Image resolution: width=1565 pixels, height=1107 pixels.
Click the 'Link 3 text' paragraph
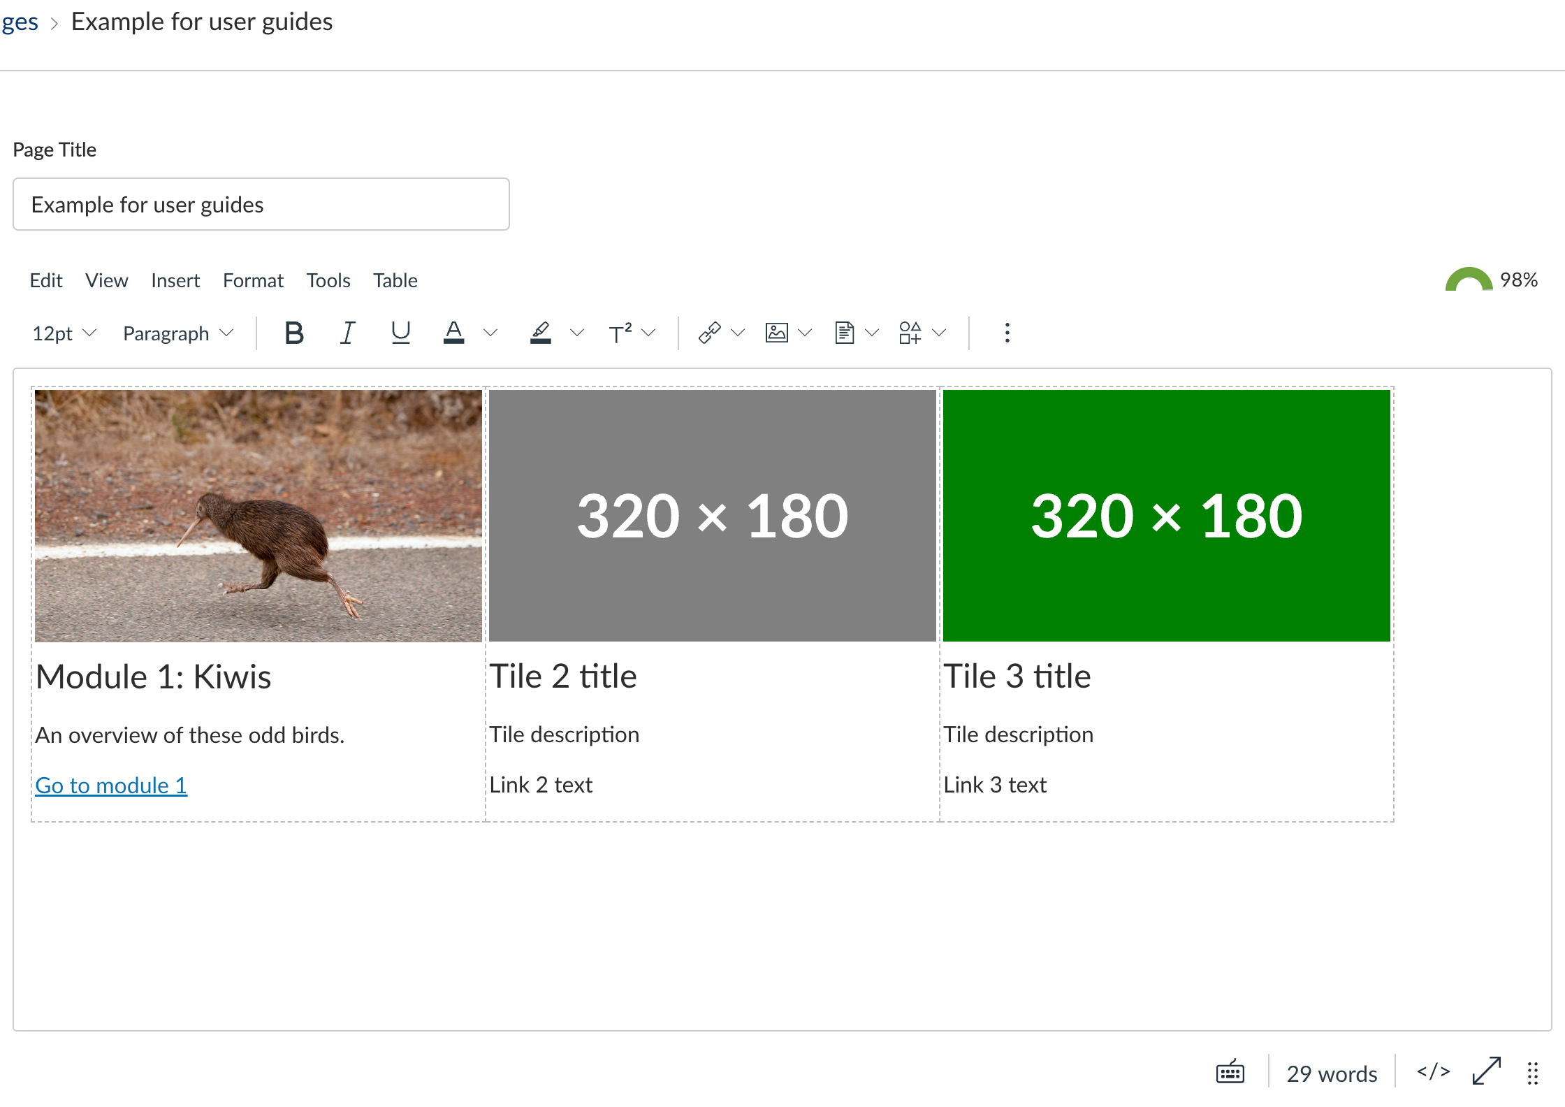coord(995,785)
